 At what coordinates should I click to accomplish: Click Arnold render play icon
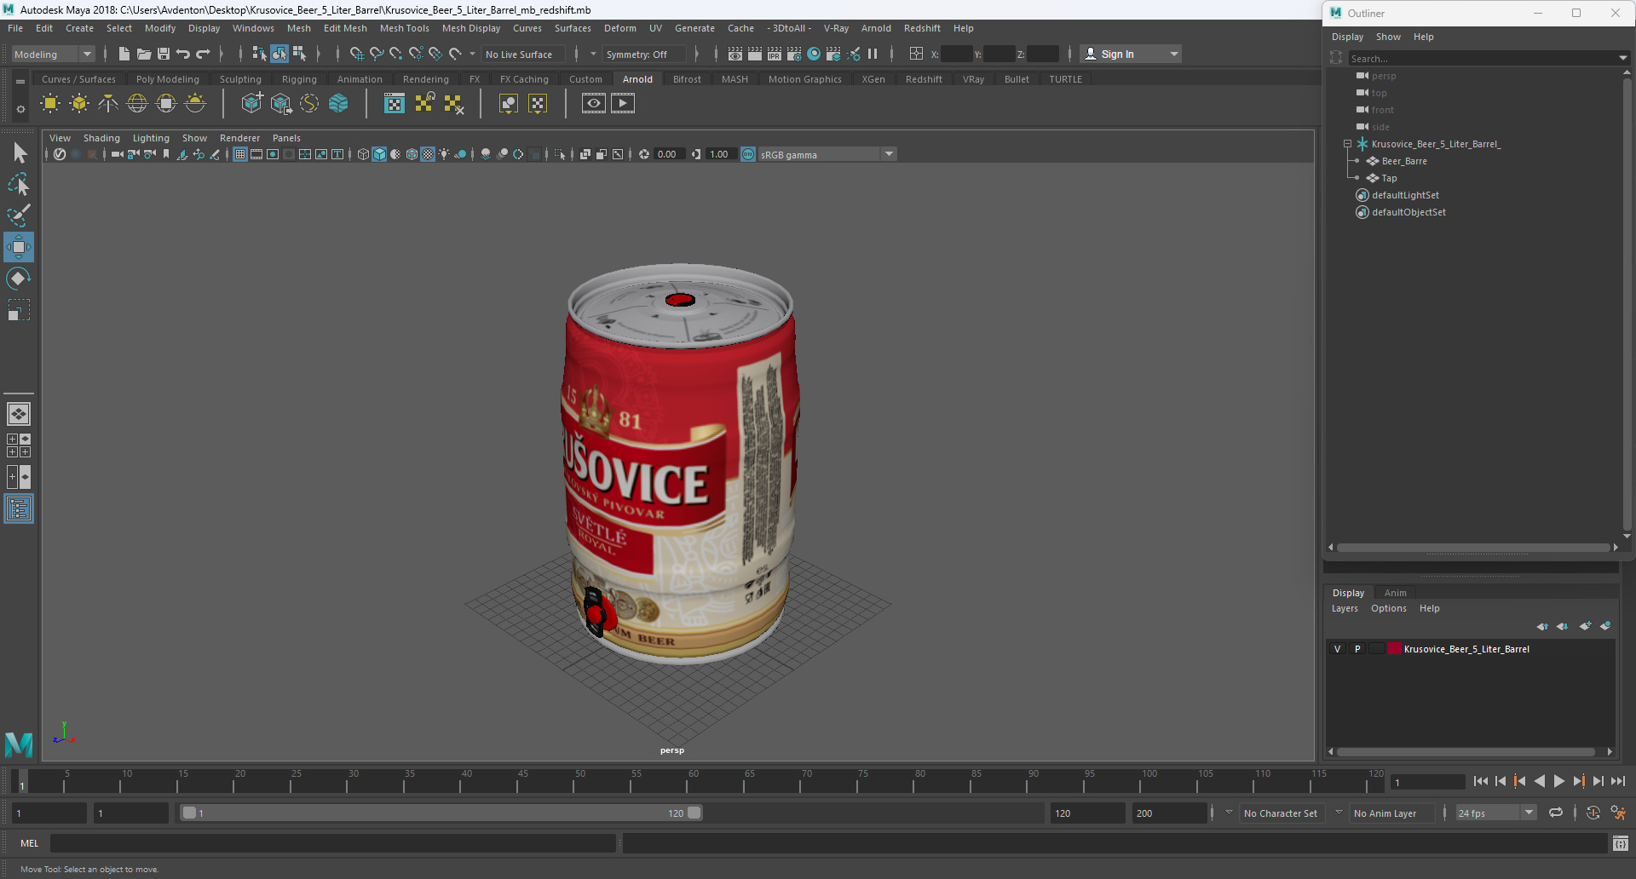point(623,104)
